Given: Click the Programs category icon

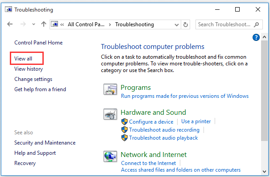Looking at the screenshot, I should pyautogui.click(x=110, y=89).
